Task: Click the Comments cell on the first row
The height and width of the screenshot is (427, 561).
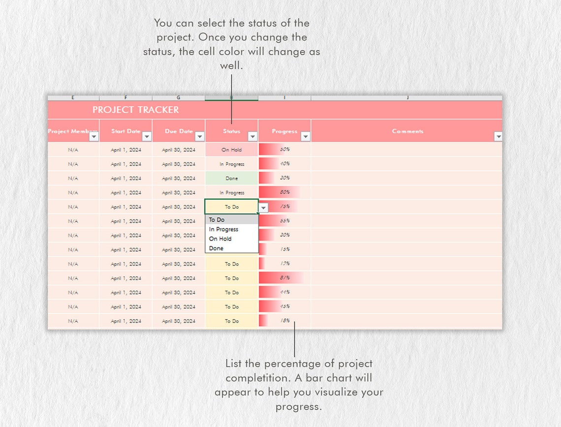Action: tap(407, 150)
